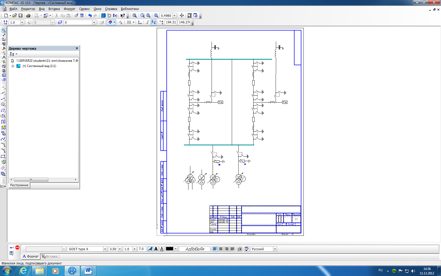The image size is (441, 276).
Task: Select the Arc drawing tool
Action: point(3,110)
